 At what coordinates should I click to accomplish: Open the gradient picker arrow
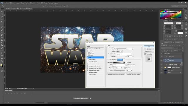coord(124,63)
